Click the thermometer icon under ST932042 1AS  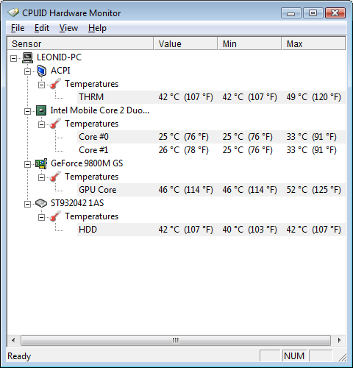pos(55,216)
